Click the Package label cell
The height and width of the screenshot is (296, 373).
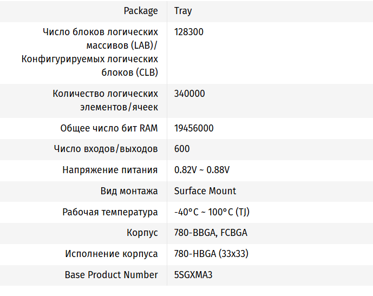pyautogui.click(x=141, y=11)
